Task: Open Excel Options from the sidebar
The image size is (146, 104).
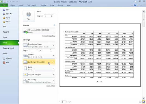Action: 8,59
